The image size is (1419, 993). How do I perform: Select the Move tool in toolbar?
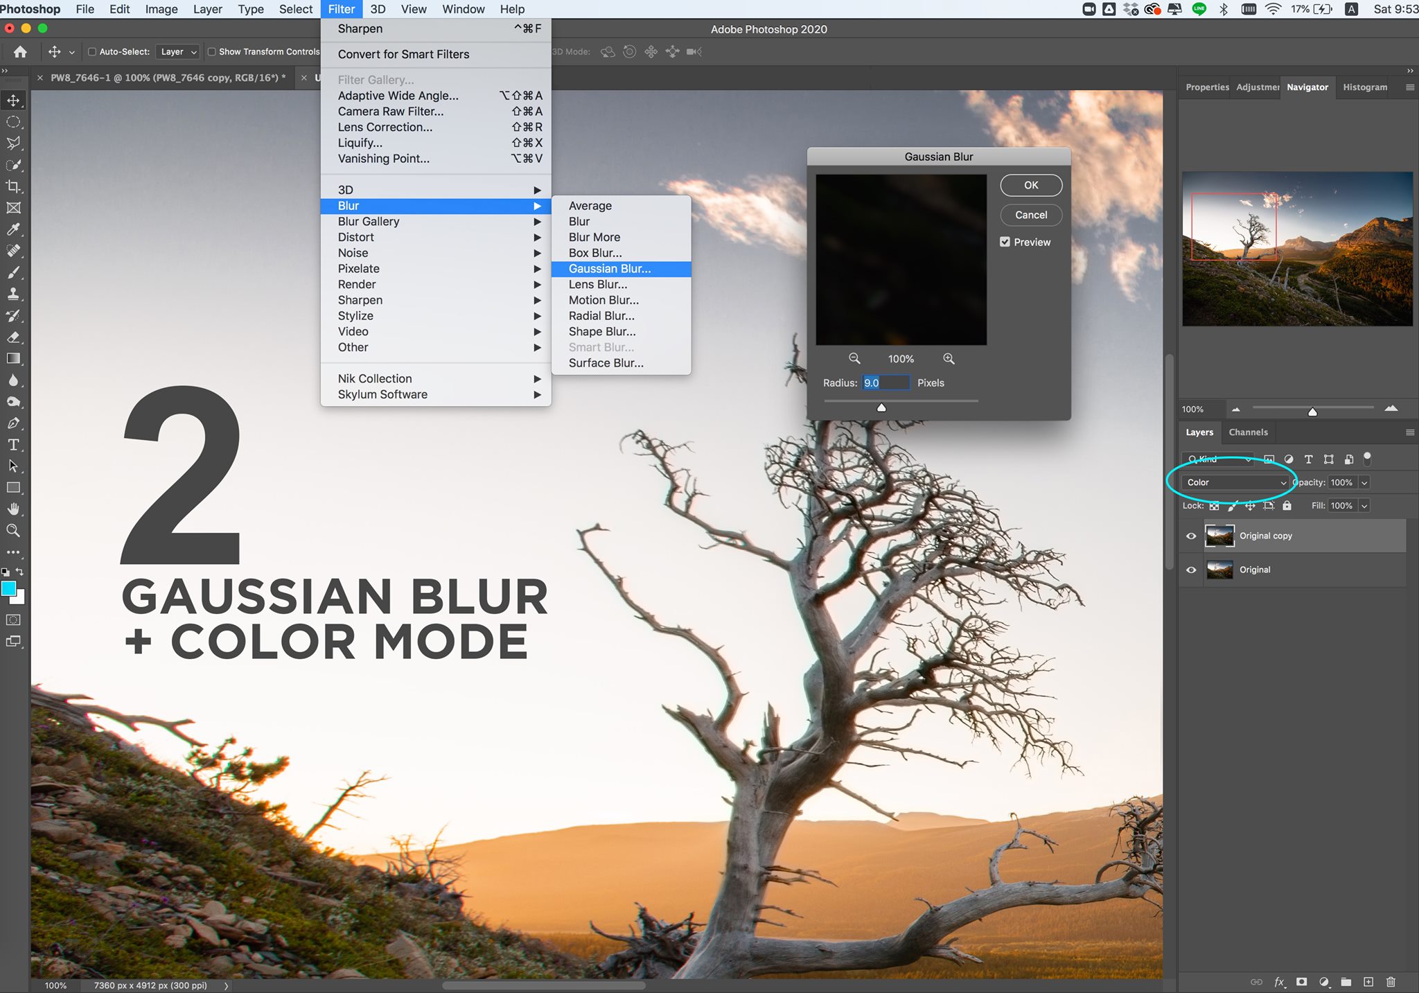[13, 100]
